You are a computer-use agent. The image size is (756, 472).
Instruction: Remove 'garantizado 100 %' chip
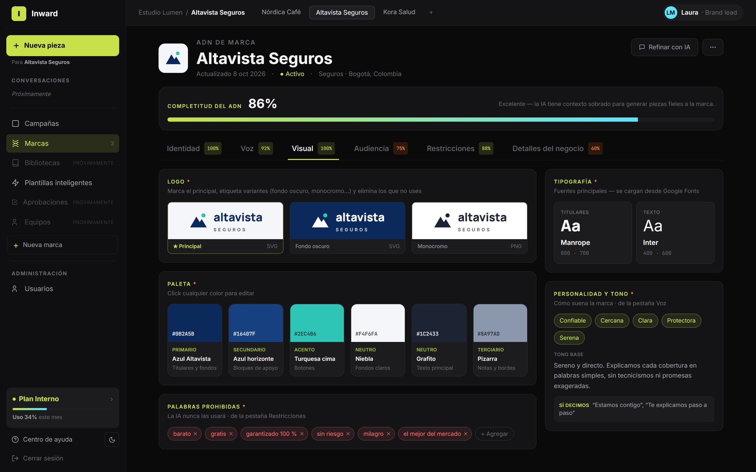click(302, 434)
